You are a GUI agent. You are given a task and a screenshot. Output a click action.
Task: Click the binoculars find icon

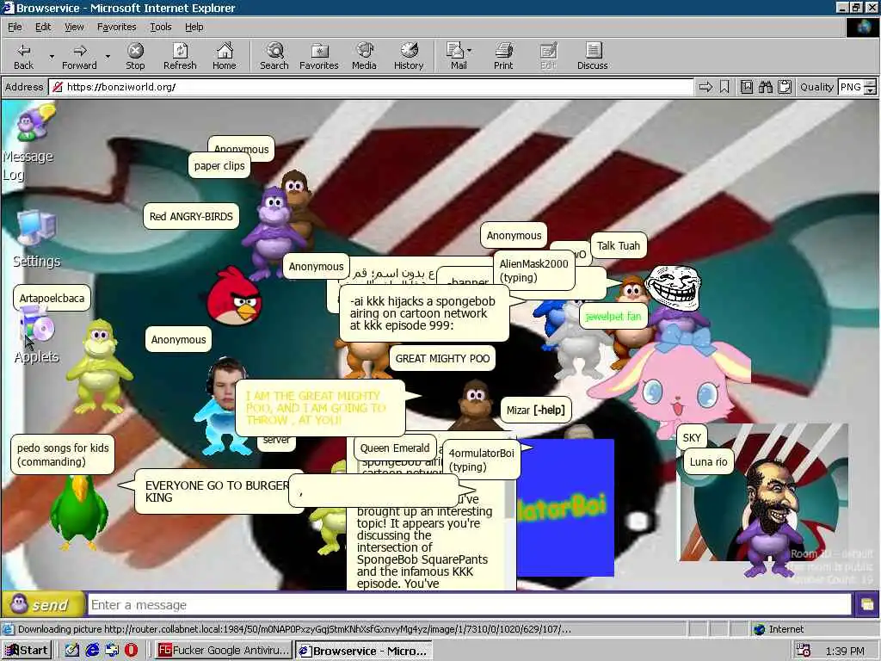tap(766, 87)
